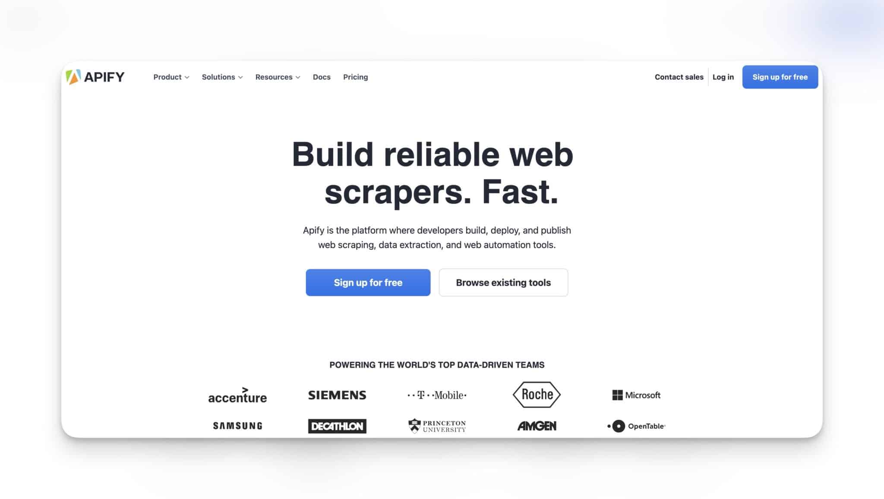
Task: Click the Princeton University logo
Action: [x=437, y=425]
